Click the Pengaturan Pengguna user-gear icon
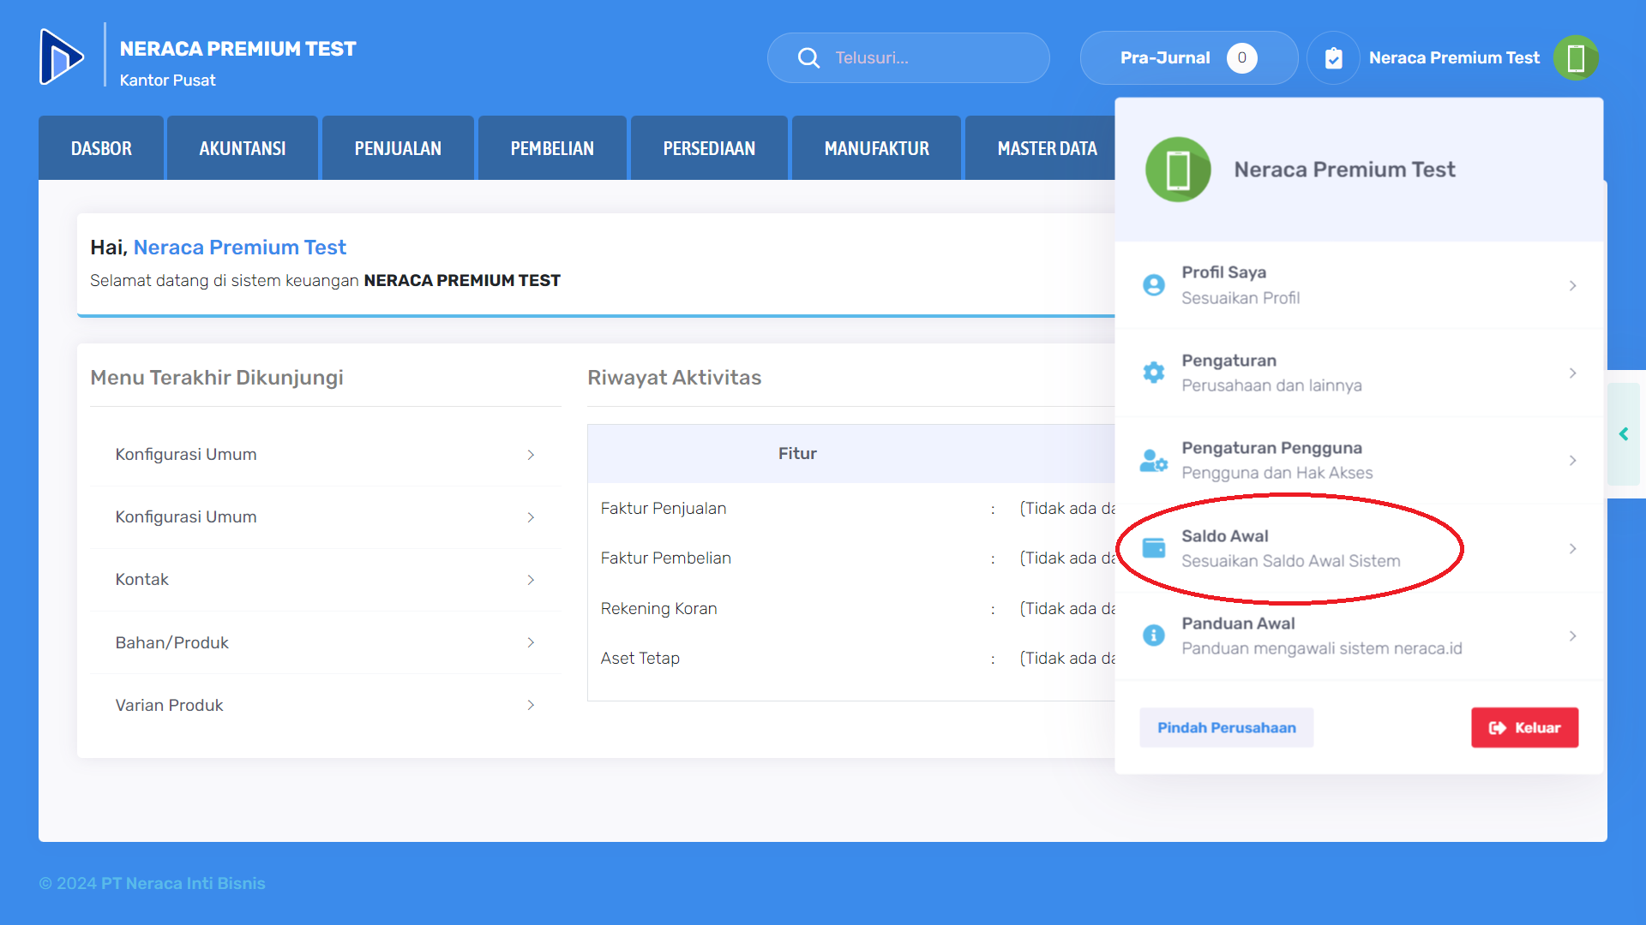Image resolution: width=1646 pixels, height=925 pixels. point(1154,461)
